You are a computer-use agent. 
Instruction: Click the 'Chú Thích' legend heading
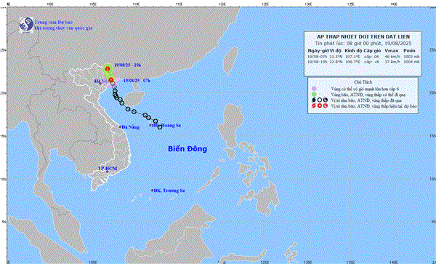tap(363, 82)
